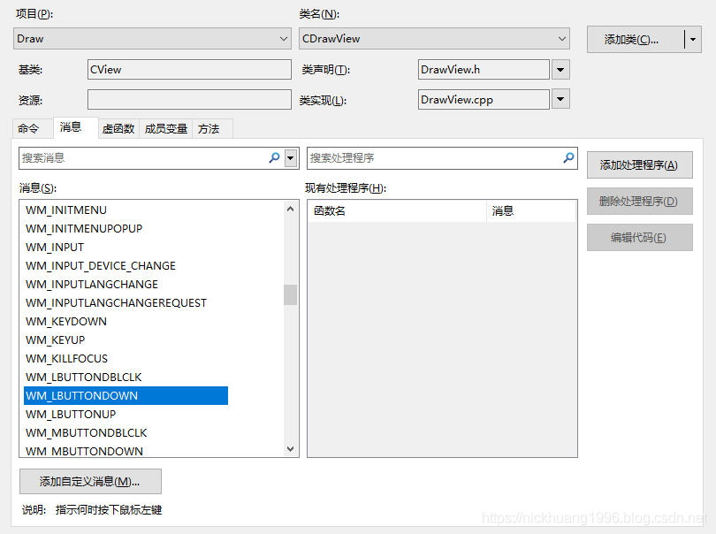
Task: Select WM_KILLFOCUS in the message list
Action: pyautogui.click(x=66, y=359)
